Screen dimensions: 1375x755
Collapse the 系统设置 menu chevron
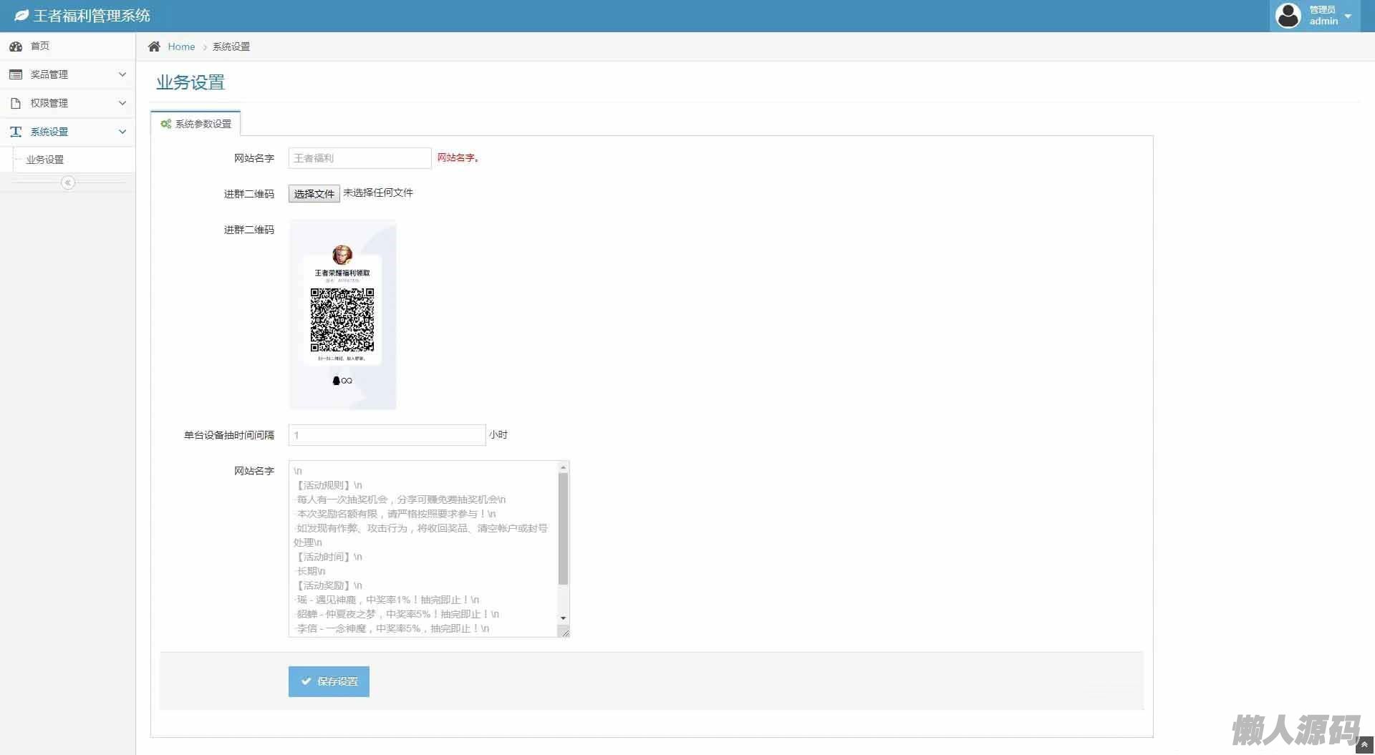coord(122,132)
